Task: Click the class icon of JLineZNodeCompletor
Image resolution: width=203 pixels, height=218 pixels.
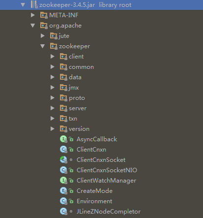Action: pos(63,212)
